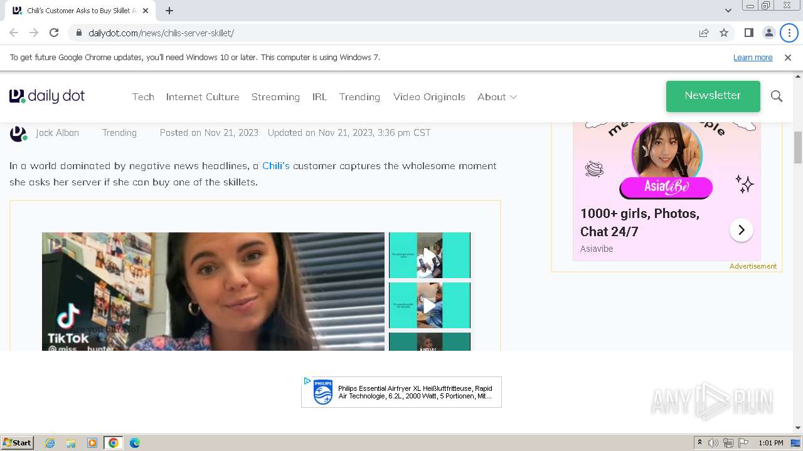
Task: Click the scrollbar down arrow
Action: pos(798,428)
